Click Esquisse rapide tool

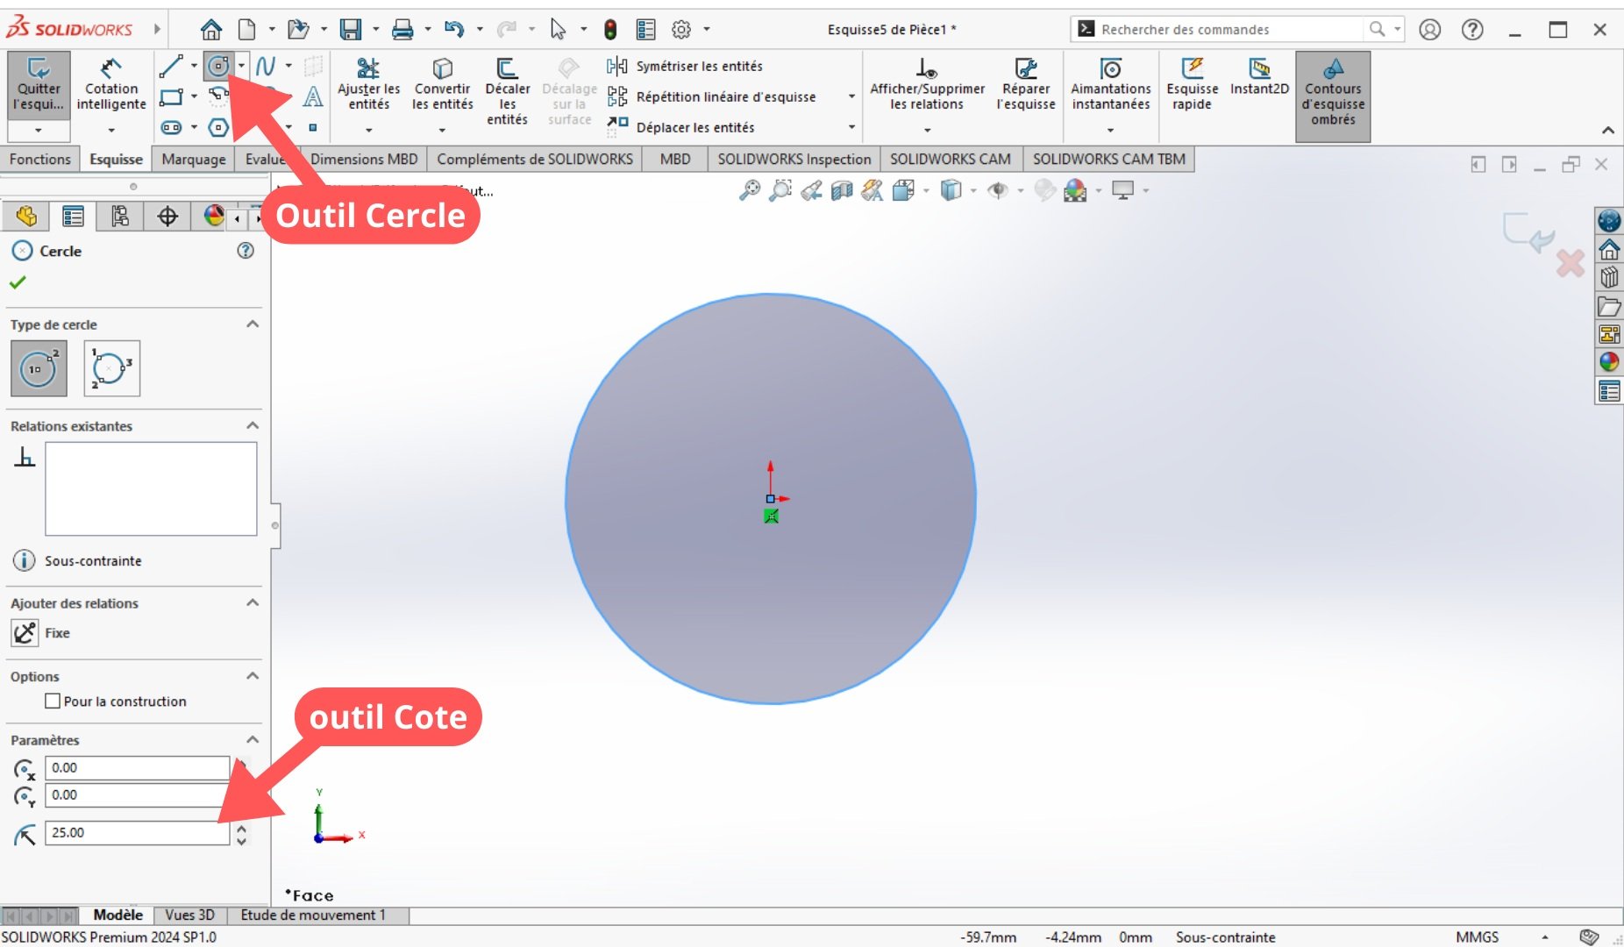click(1192, 85)
